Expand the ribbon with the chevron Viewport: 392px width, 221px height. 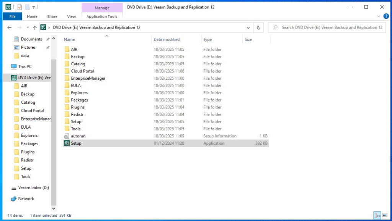pos(379,16)
